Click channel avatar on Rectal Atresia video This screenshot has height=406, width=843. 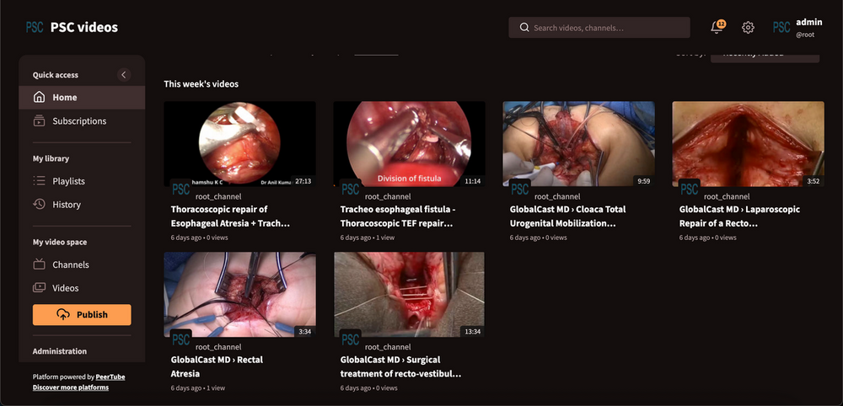pos(181,339)
